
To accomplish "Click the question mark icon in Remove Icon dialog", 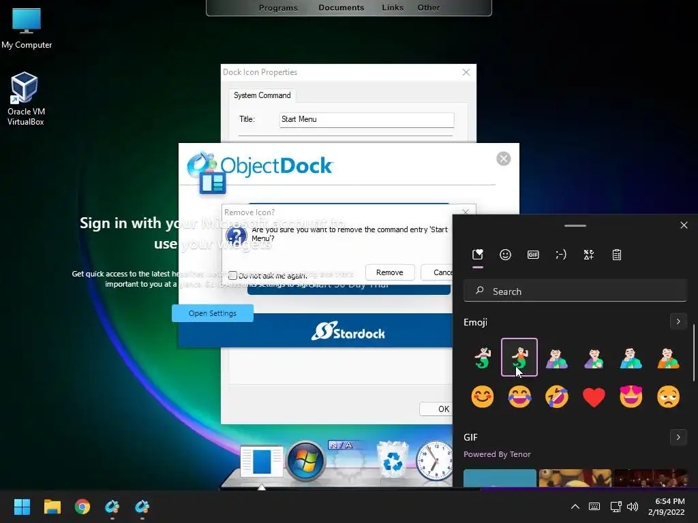I will click(x=237, y=235).
